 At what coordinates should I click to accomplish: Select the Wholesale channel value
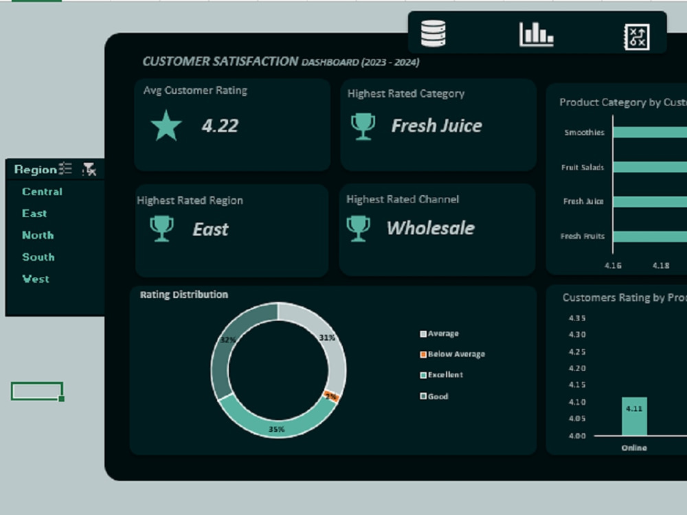pos(431,228)
